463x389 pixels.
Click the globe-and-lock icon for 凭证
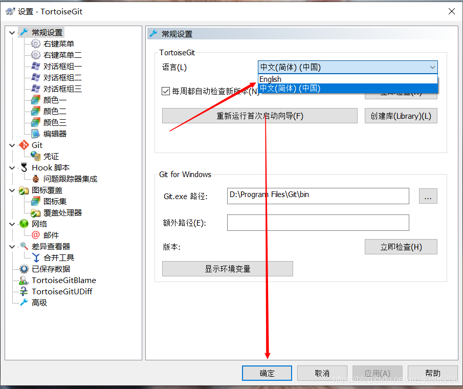[x=36, y=156]
